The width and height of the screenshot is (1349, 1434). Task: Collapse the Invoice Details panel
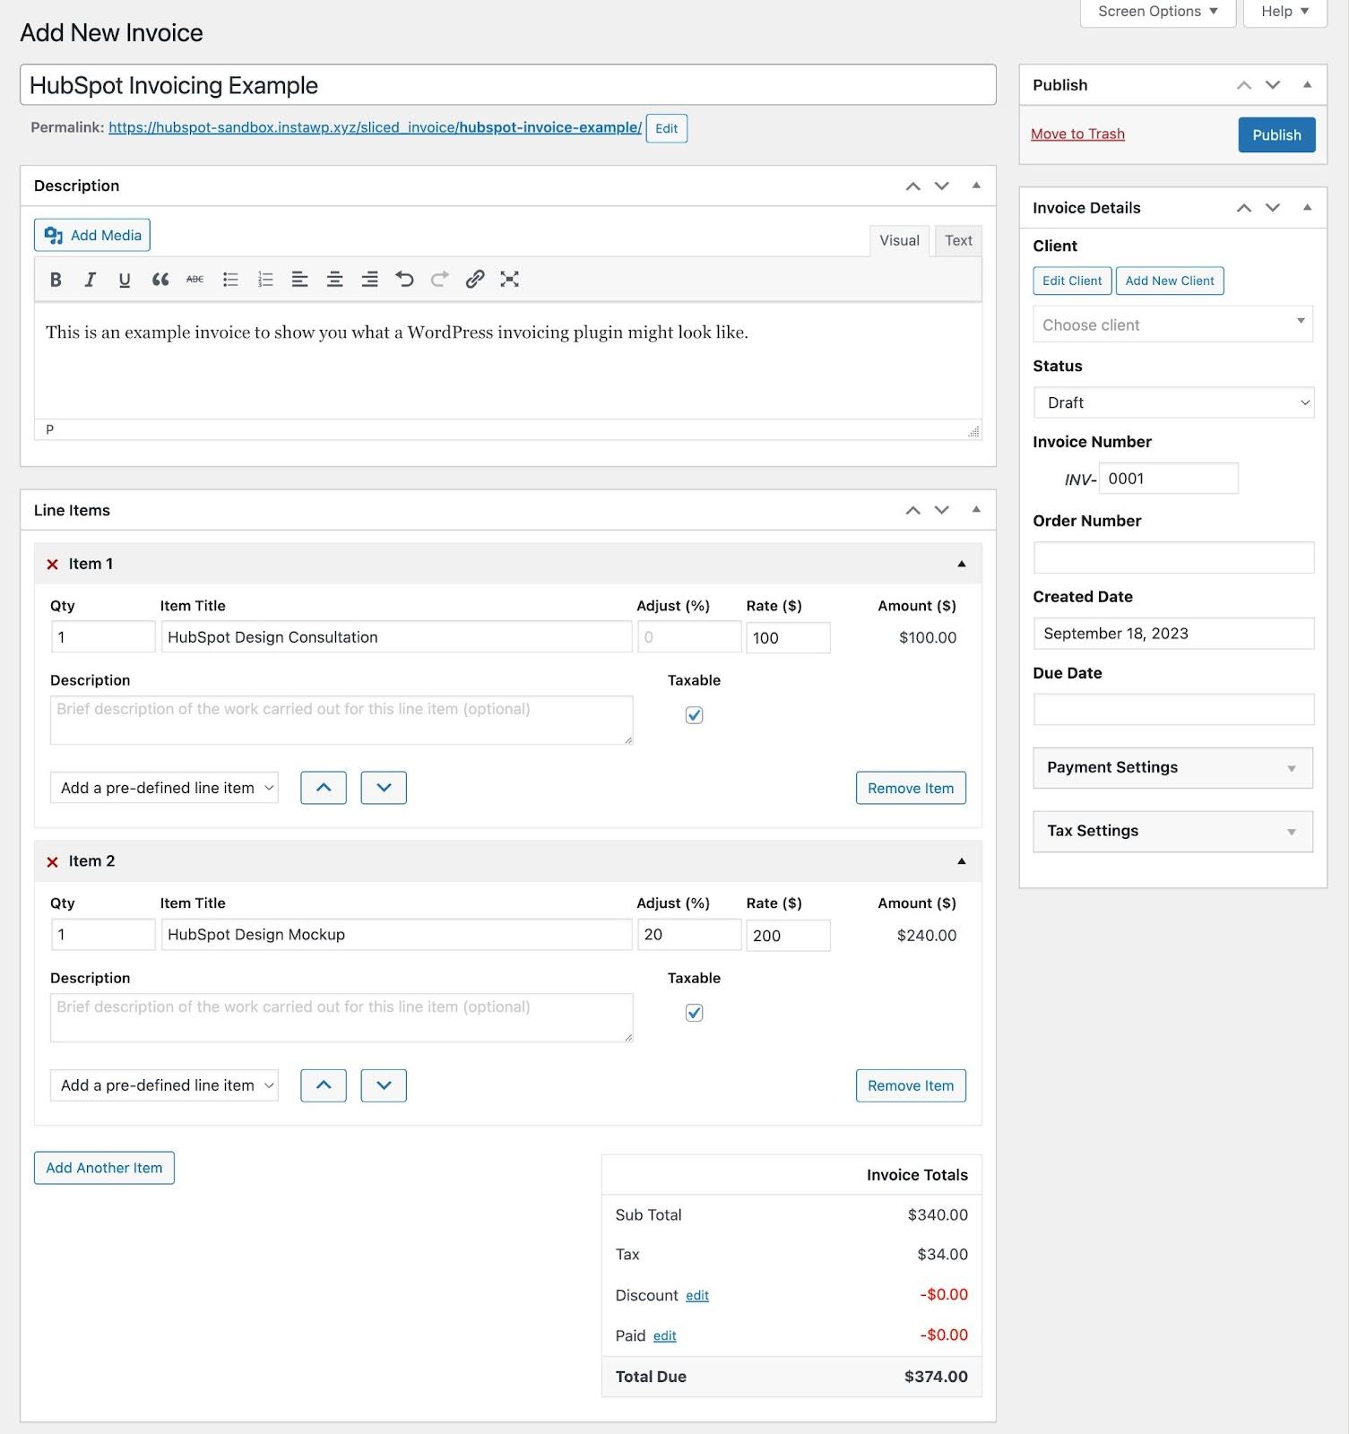pyautogui.click(x=1307, y=207)
